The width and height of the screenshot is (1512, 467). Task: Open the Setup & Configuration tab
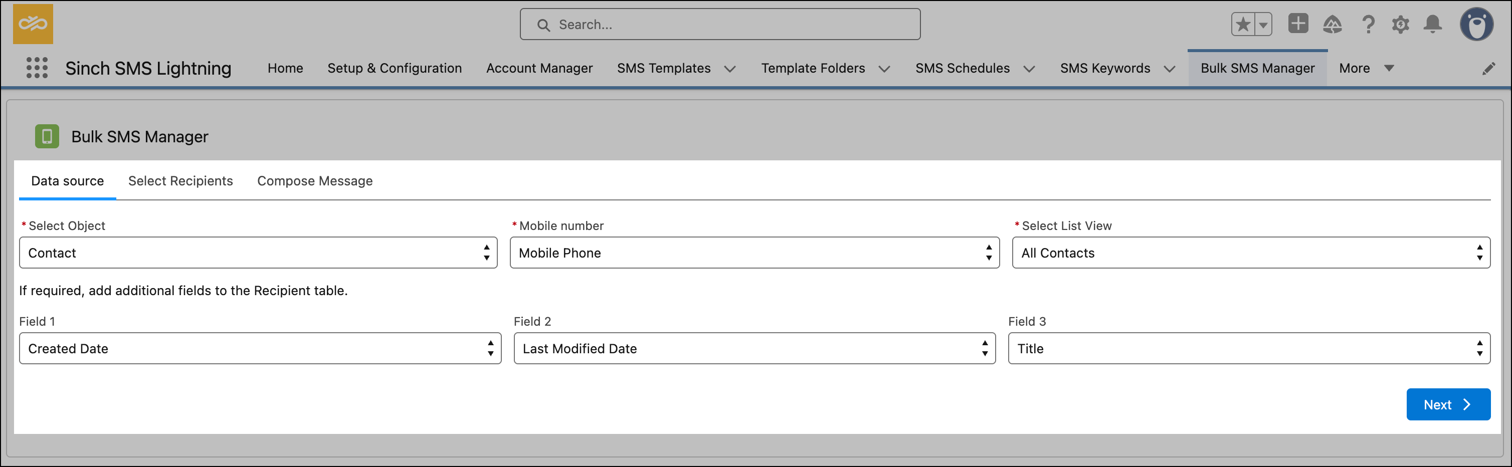point(395,68)
